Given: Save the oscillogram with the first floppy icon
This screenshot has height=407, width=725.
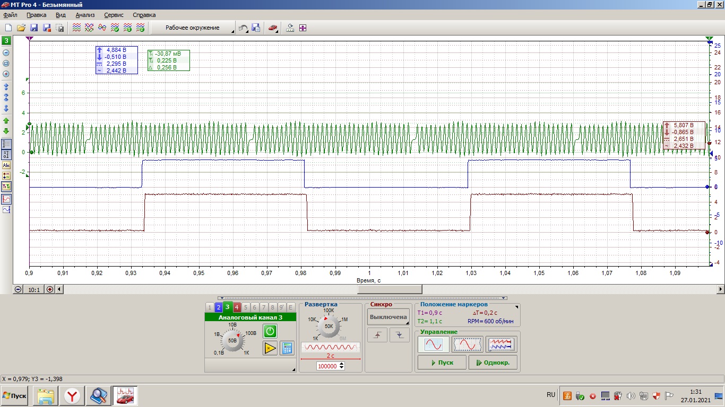Looking at the screenshot, I should pyautogui.click(x=34, y=28).
